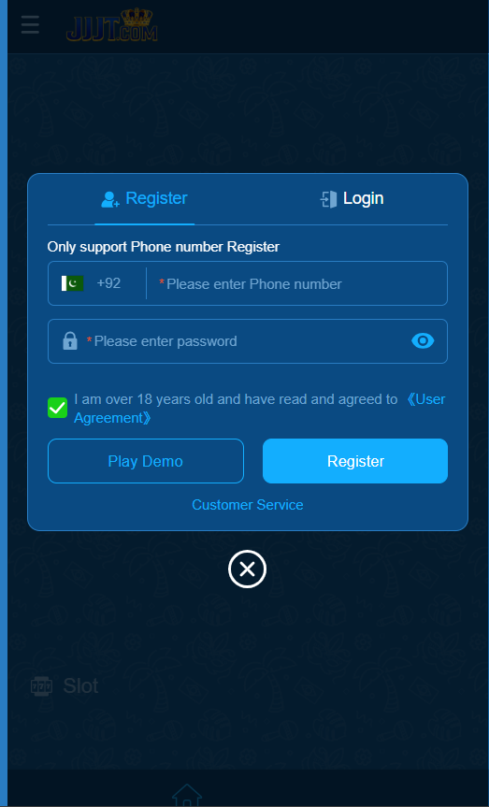Open country selector via Pakistan flag
The width and height of the screenshot is (489, 807).
(73, 283)
